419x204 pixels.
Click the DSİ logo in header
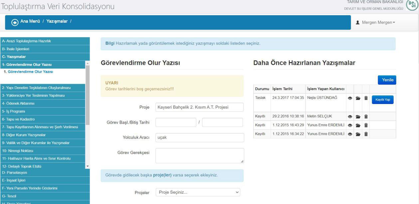click(x=413, y=6)
